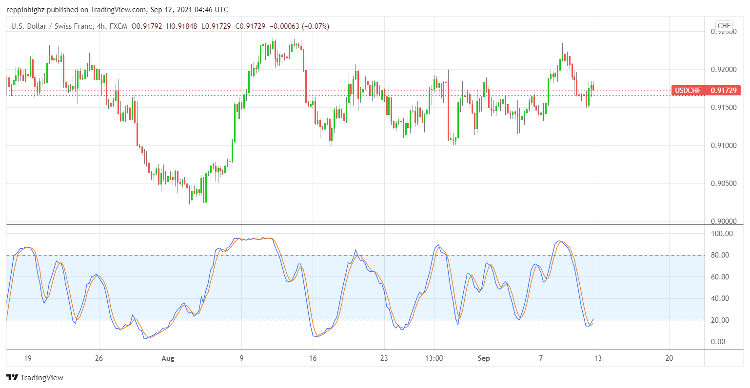This screenshot has width=750, height=388.
Task: Click the 26 date label on time axis
Action: (x=99, y=358)
